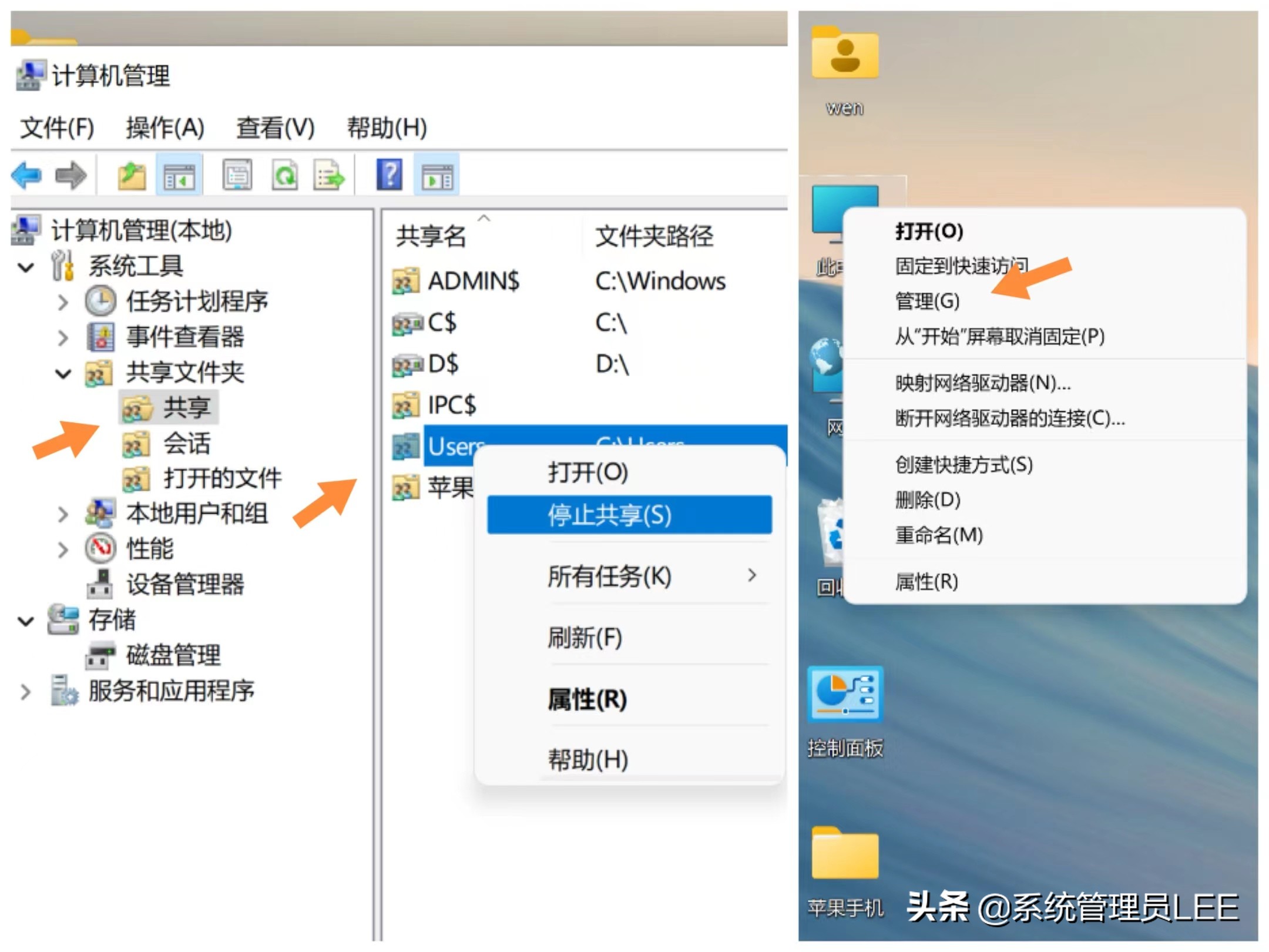
Task: Expand the 服务和应用程序 tree node
Action: [x=26, y=692]
